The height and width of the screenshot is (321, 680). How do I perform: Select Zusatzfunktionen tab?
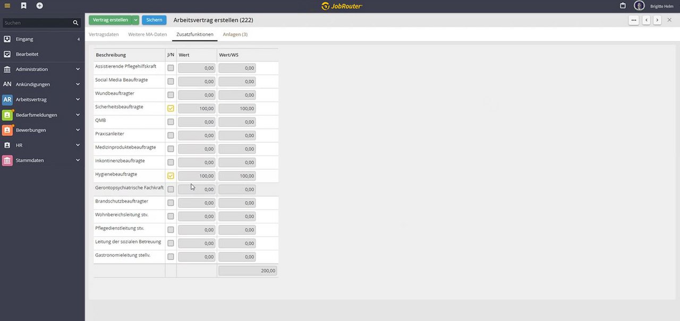tap(195, 34)
